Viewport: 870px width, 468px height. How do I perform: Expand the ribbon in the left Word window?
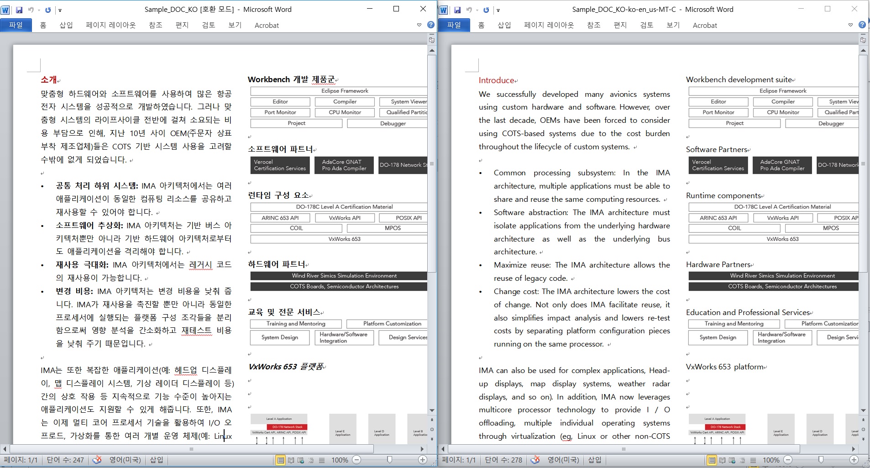click(419, 25)
